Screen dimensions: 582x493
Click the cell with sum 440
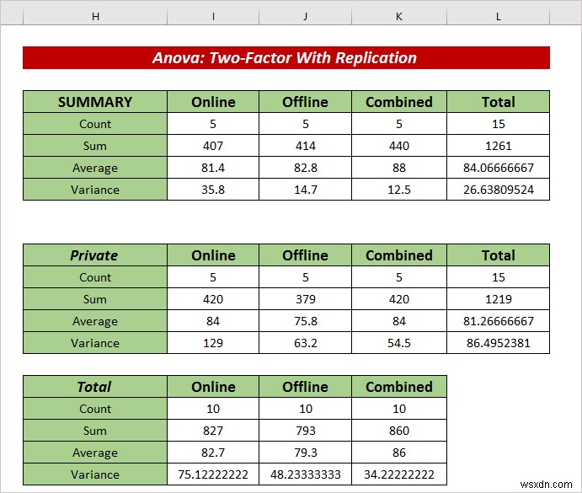coord(399,146)
